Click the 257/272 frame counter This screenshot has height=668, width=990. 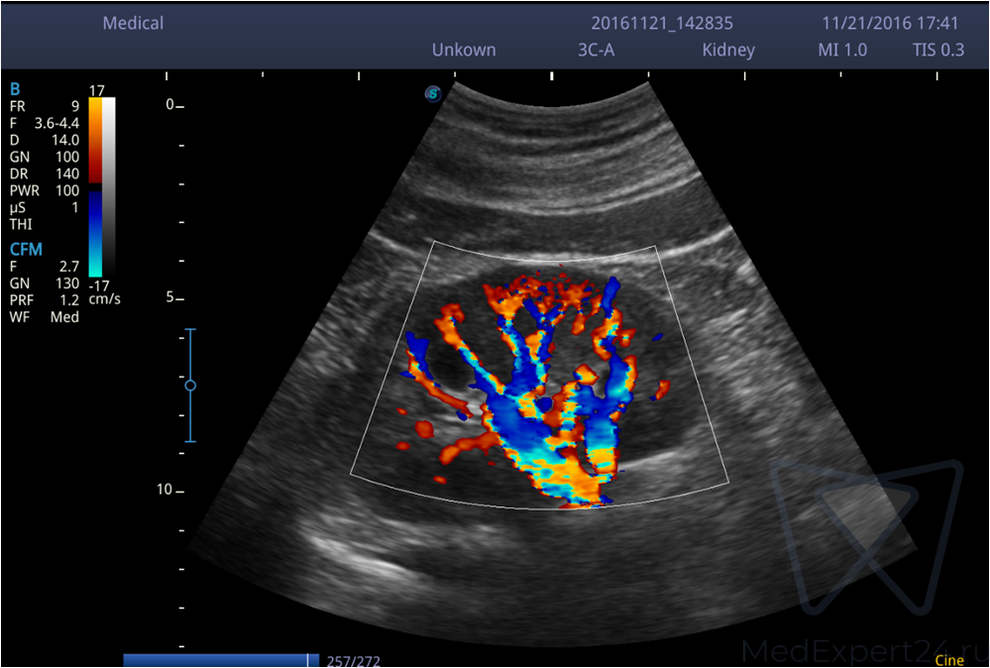(x=352, y=661)
